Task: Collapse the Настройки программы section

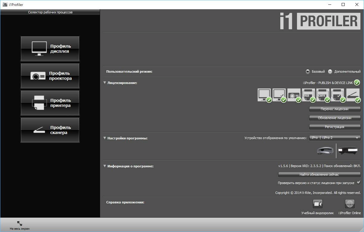Action: tap(105, 138)
